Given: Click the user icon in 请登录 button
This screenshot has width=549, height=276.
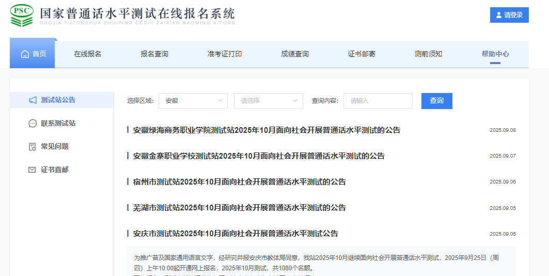Looking at the screenshot, I should (498, 16).
